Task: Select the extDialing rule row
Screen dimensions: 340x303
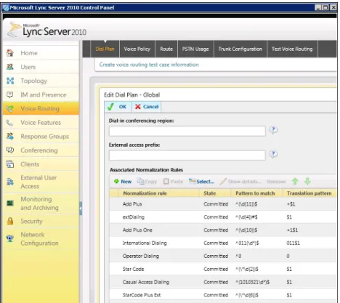Action: [223, 217]
